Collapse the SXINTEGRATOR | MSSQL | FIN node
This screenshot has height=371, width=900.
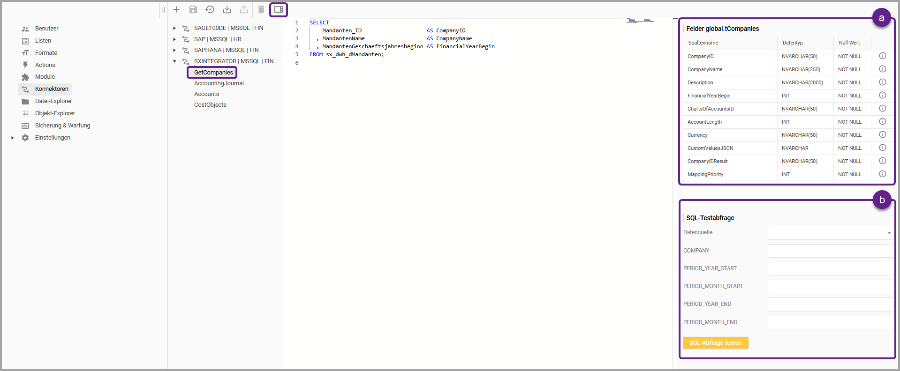coord(174,61)
